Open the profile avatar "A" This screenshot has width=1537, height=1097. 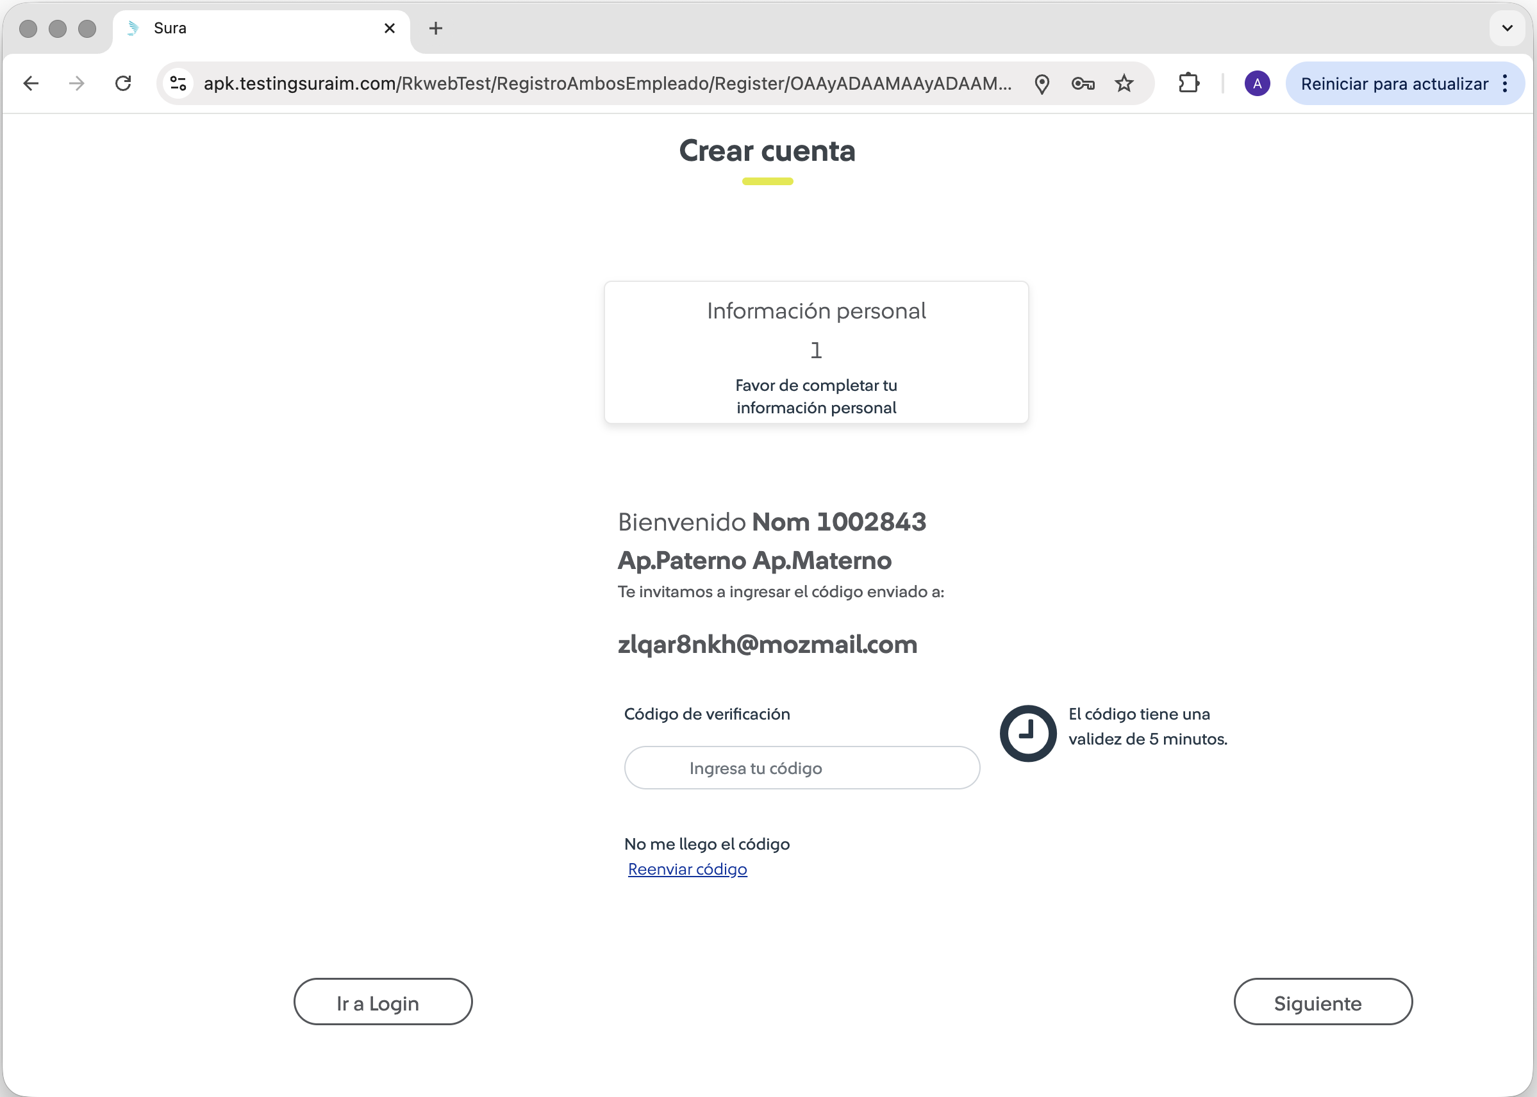tap(1257, 84)
